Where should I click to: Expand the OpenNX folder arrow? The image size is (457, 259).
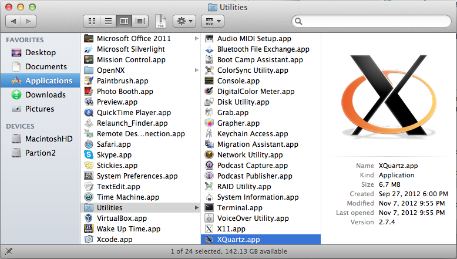[196, 70]
